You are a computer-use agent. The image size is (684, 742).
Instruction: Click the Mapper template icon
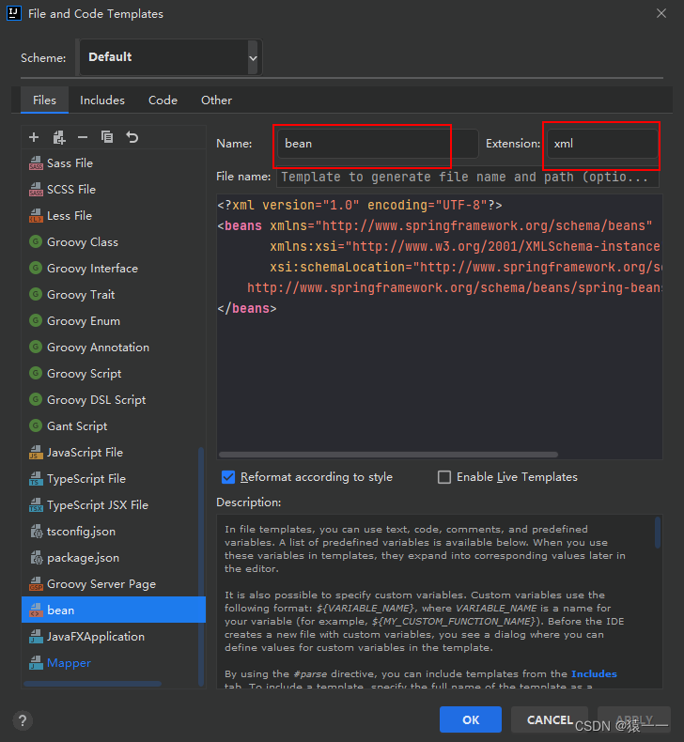click(x=36, y=663)
